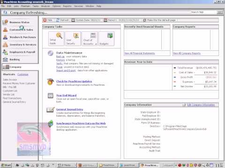Click the Cost of Sales amount
This screenshot has width=225, height=168.
coord(210,72)
